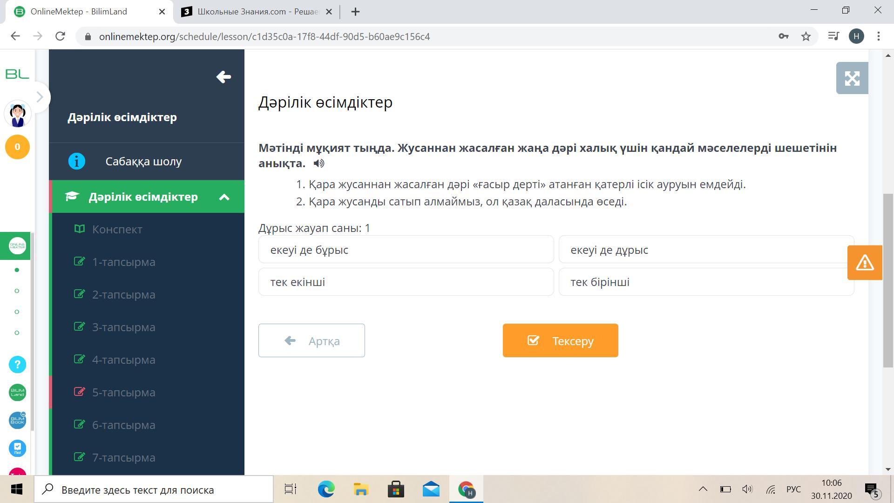Click the white back arrow in sidebar
Viewport: 894px width, 503px height.
coord(223,77)
